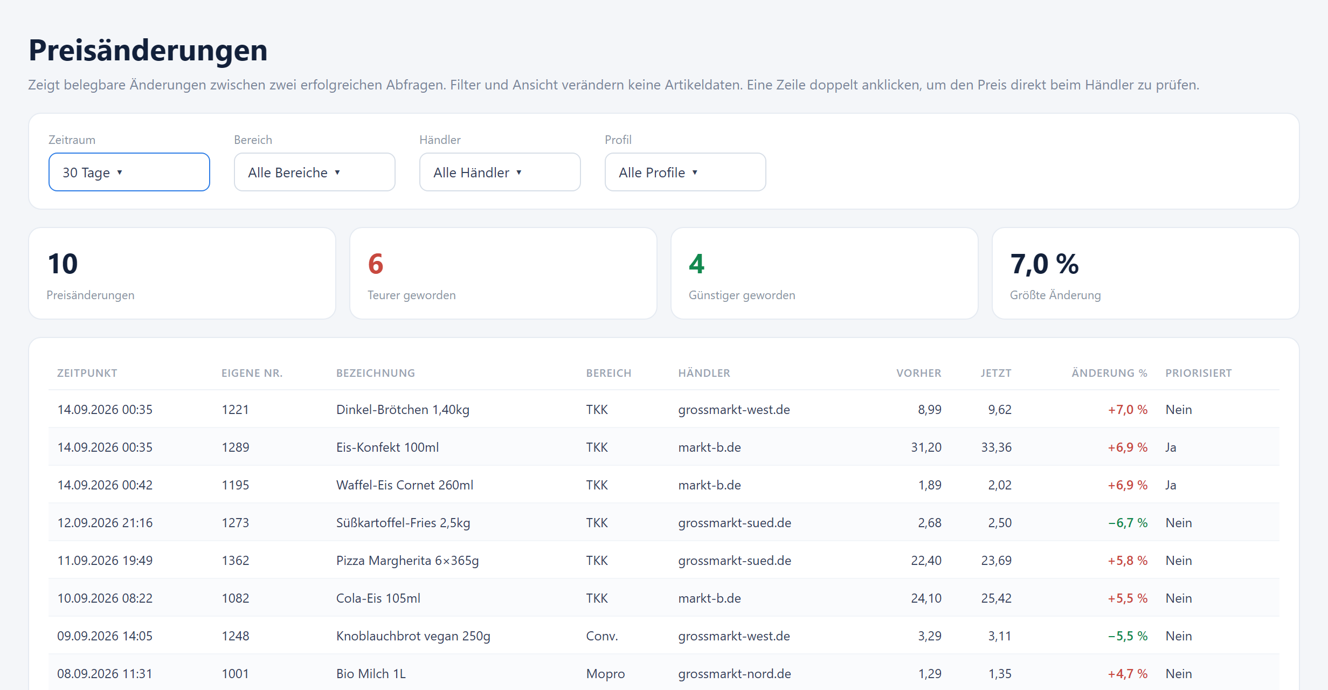Image resolution: width=1328 pixels, height=690 pixels.
Task: Click the Preisänderungen page heading
Action: (x=148, y=50)
